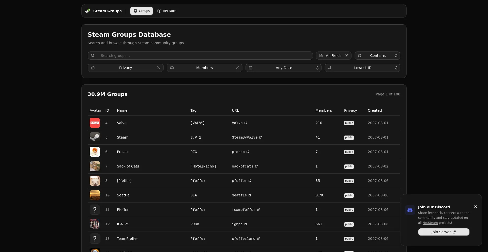Open the Groups tab
Screen dimensions: 488x252
tap(142, 11)
